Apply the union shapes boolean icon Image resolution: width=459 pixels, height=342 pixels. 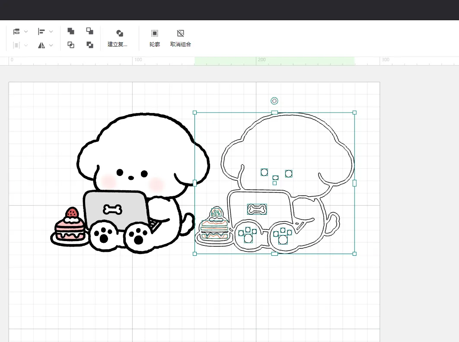[71, 31]
